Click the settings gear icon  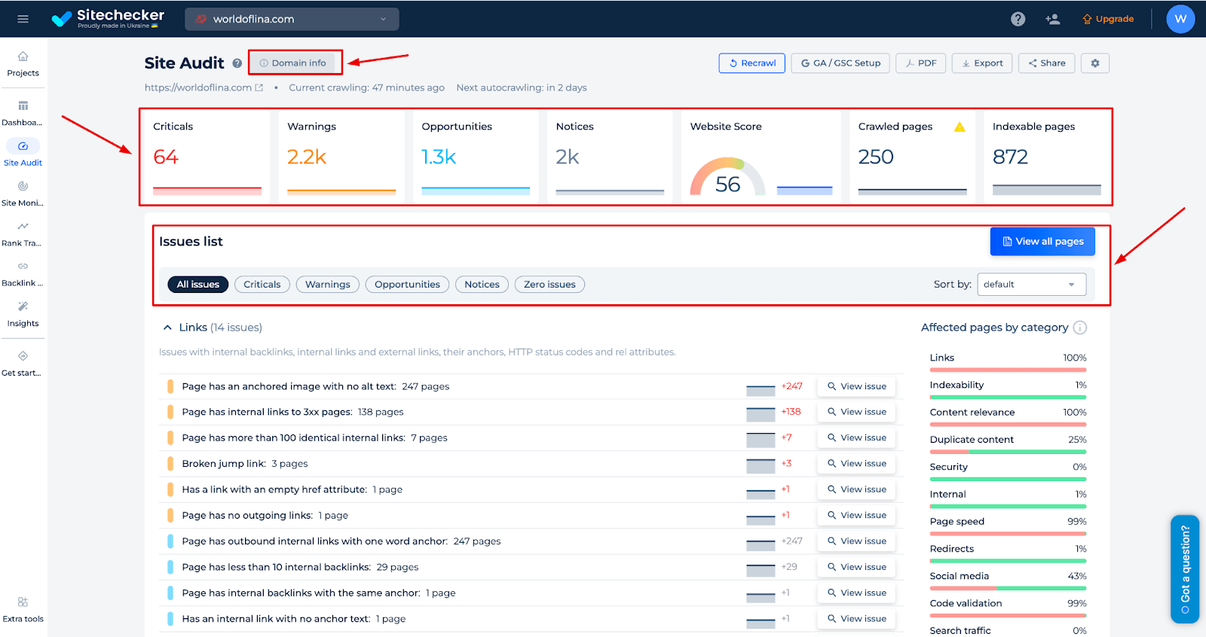click(x=1095, y=63)
